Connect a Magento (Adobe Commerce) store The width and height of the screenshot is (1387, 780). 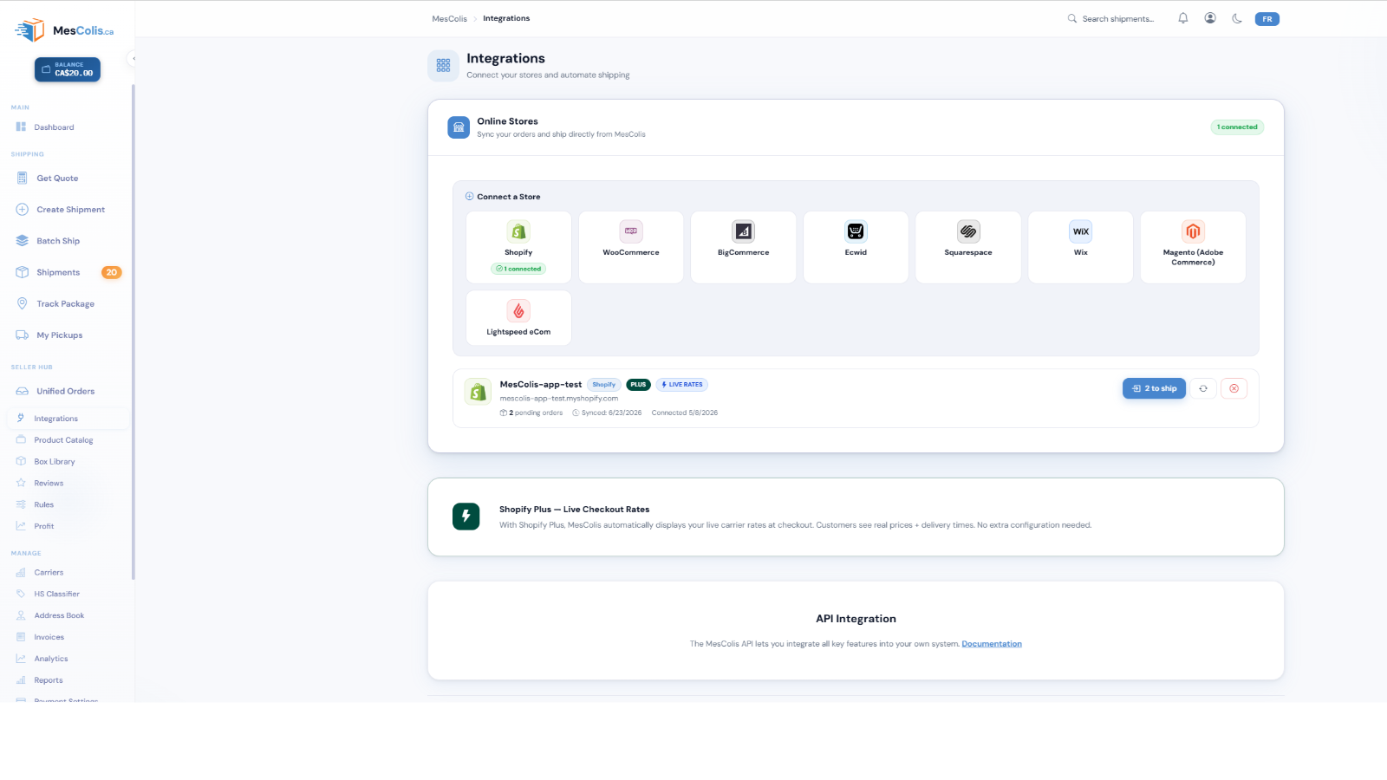point(1193,247)
